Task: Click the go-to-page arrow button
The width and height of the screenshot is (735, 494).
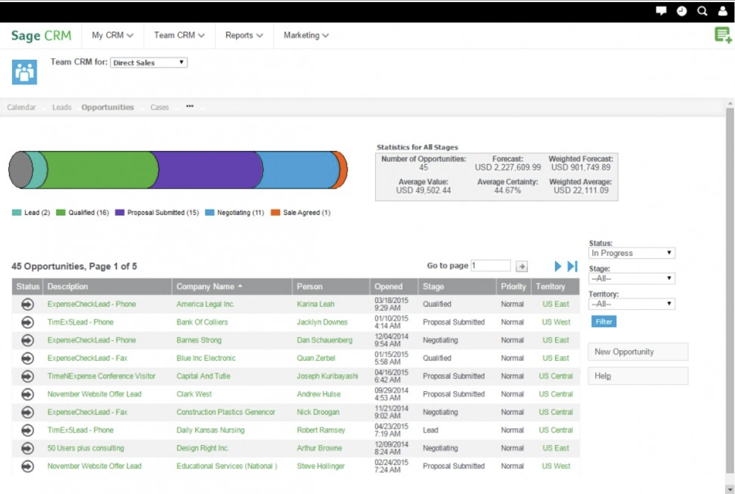Action: [521, 266]
